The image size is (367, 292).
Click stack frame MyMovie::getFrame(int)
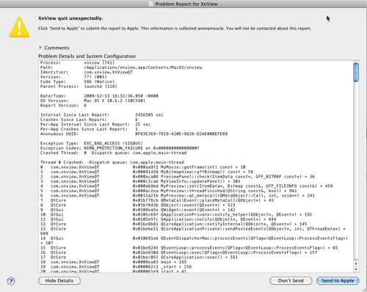pos(143,167)
